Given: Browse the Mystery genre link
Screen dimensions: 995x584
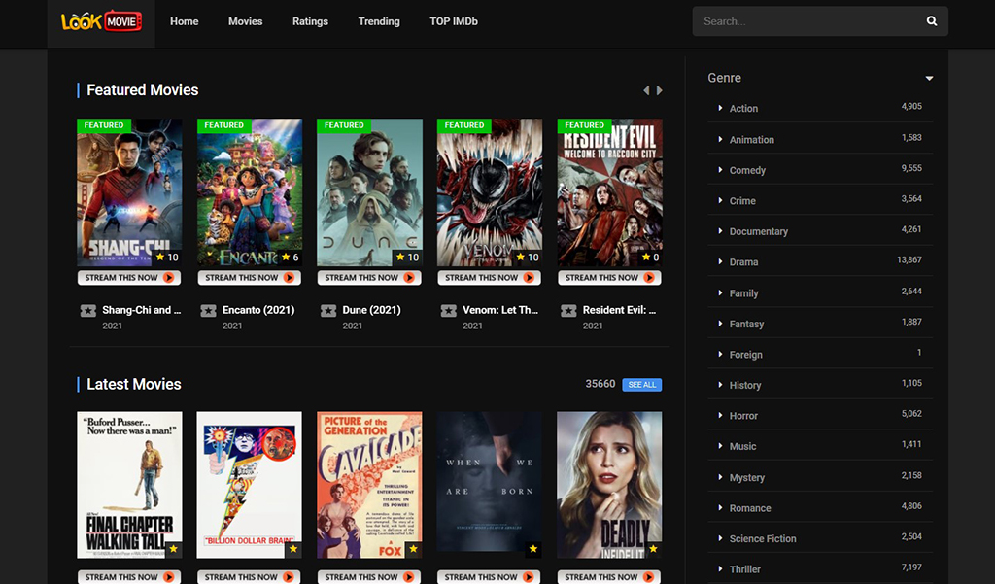Looking at the screenshot, I should (747, 477).
